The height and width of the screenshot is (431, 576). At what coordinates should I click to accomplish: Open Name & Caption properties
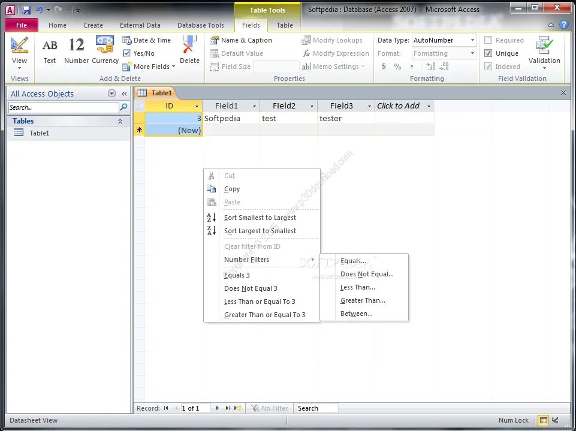click(241, 40)
